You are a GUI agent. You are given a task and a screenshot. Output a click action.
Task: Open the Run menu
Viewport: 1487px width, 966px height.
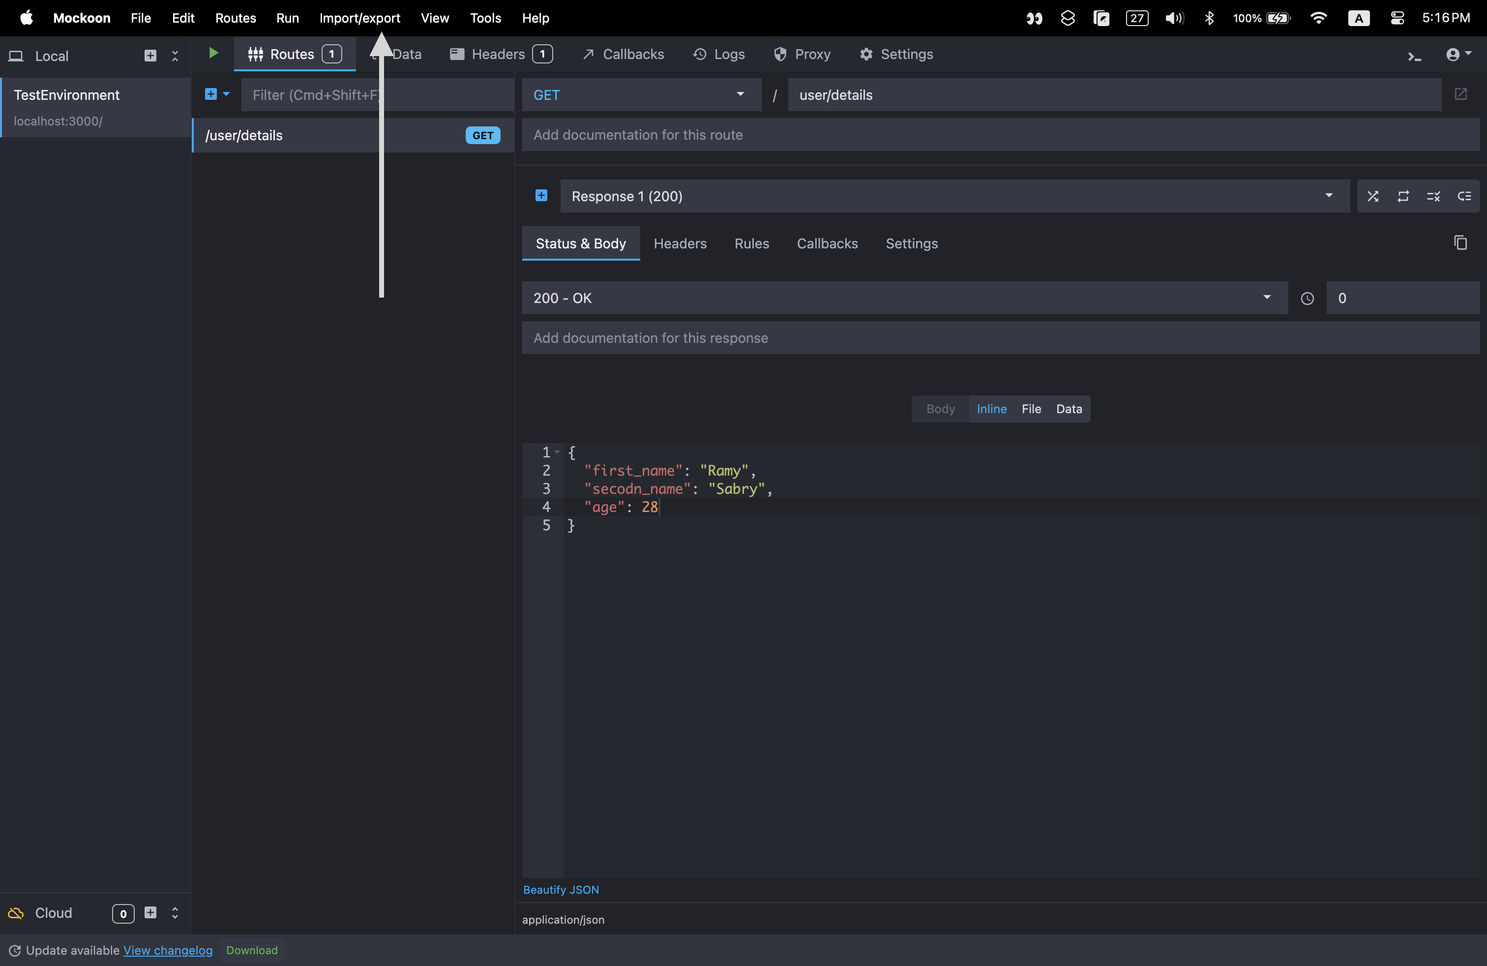pyautogui.click(x=287, y=18)
